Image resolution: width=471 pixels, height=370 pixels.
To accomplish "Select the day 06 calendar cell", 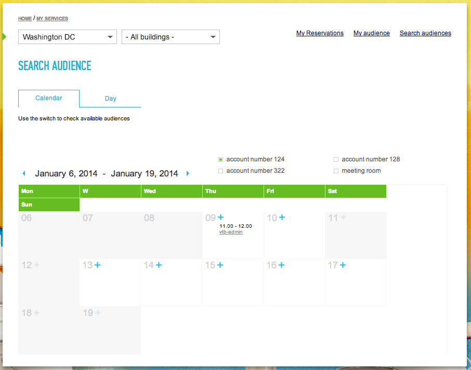I will pos(49,235).
